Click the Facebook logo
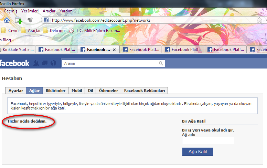 14,63
